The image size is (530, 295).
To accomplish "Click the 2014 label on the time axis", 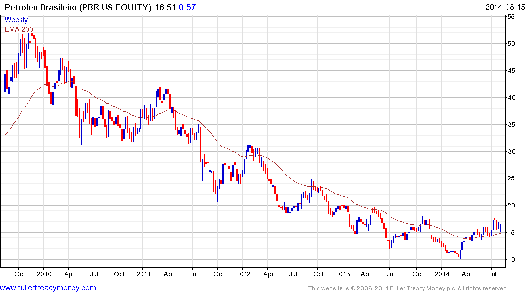I will click(x=442, y=274).
